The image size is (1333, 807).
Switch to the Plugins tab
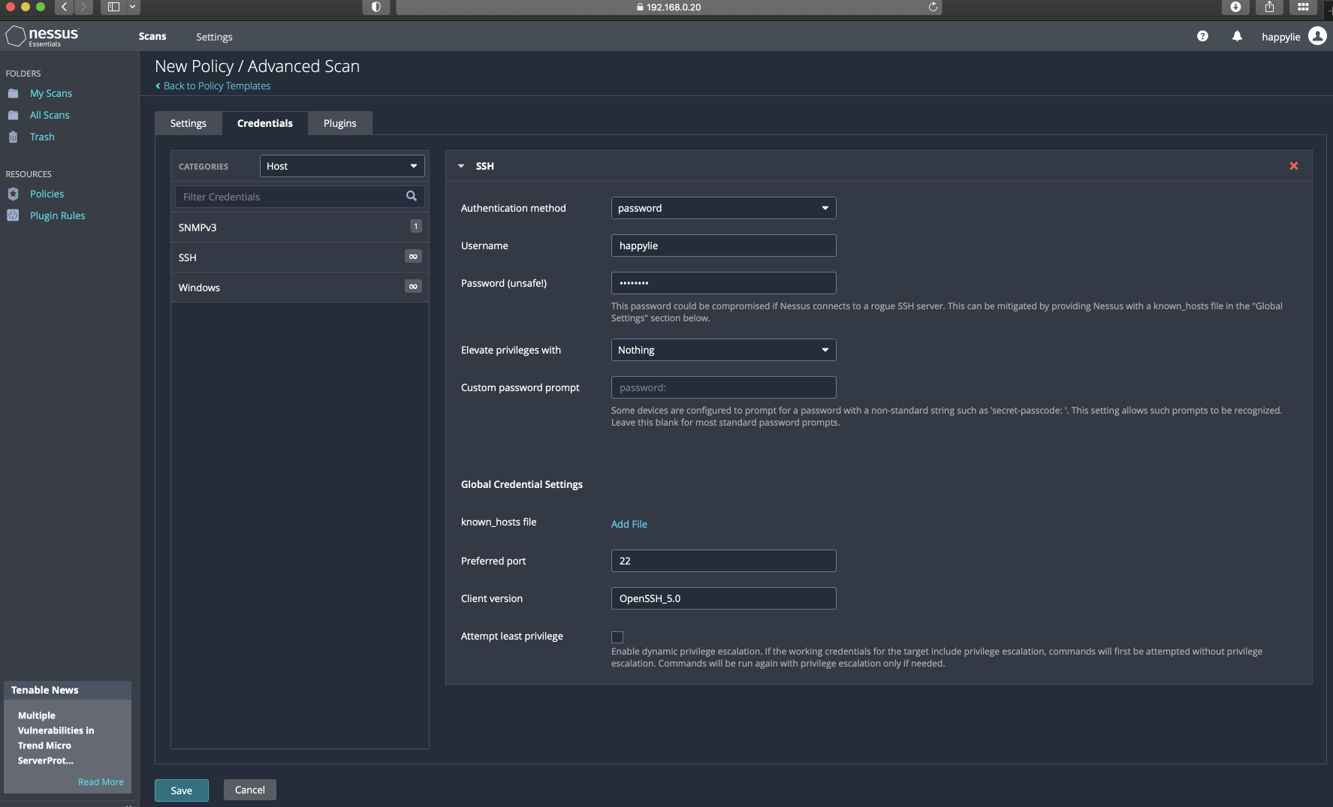pyautogui.click(x=340, y=123)
